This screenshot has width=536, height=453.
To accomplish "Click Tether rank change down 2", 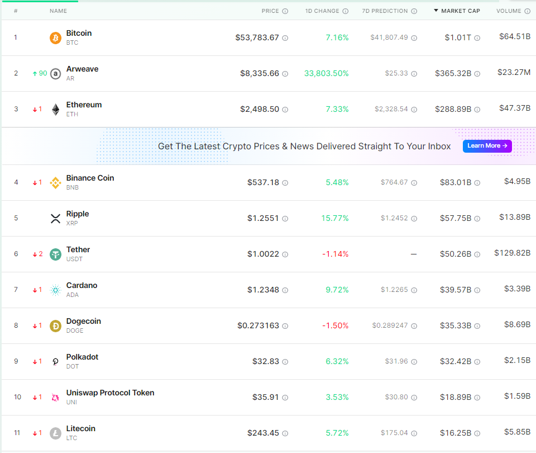I will pos(37,254).
